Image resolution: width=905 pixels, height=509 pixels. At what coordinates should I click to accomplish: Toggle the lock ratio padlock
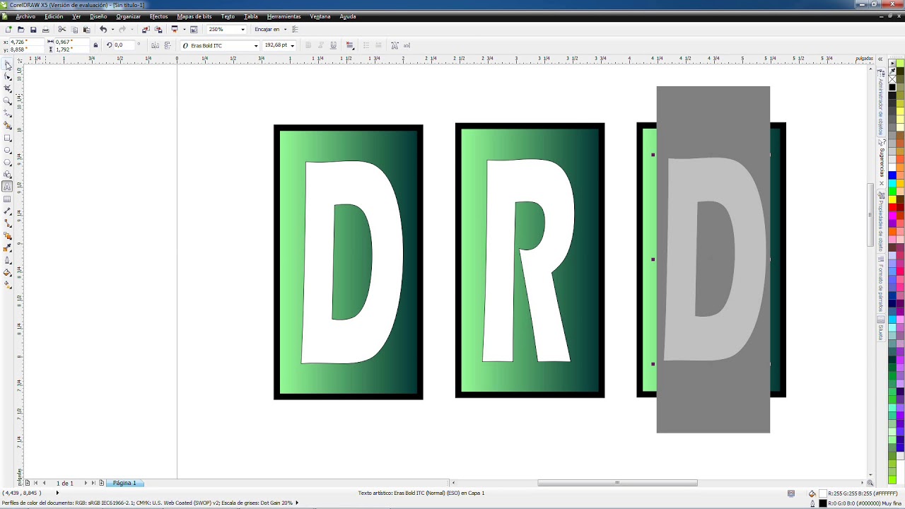click(x=95, y=45)
